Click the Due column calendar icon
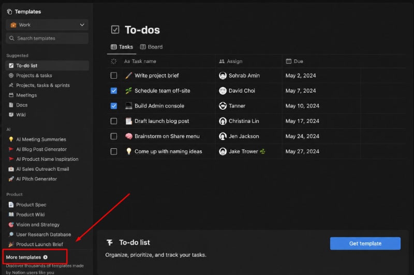414x275 pixels. tap(289, 61)
